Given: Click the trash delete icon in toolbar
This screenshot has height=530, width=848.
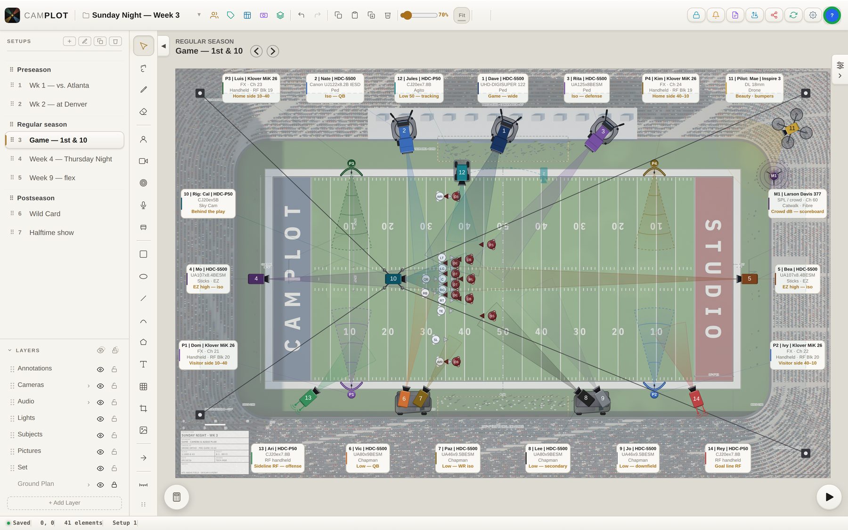Looking at the screenshot, I should [x=388, y=15].
